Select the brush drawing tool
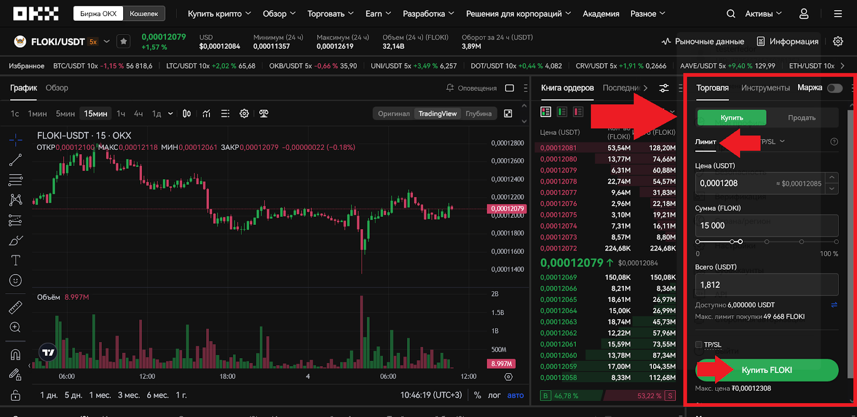857x417 pixels. click(x=16, y=240)
